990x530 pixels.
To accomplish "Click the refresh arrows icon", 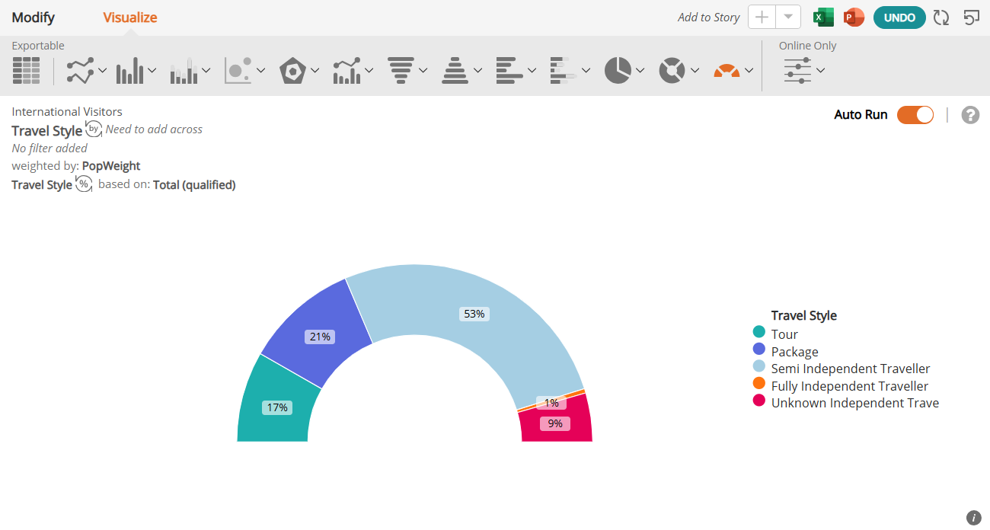I will pos(941,18).
